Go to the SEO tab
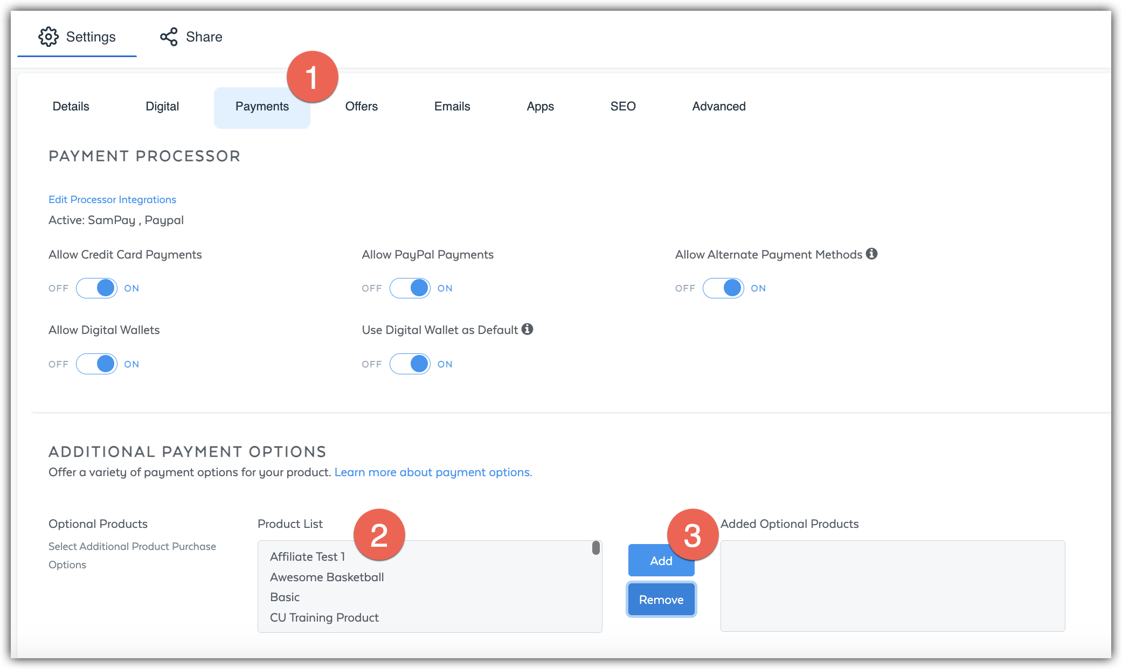1122x669 pixels. 622,107
